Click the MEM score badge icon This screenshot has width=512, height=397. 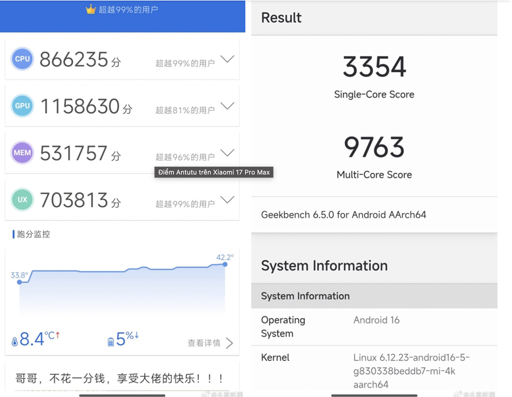click(22, 153)
